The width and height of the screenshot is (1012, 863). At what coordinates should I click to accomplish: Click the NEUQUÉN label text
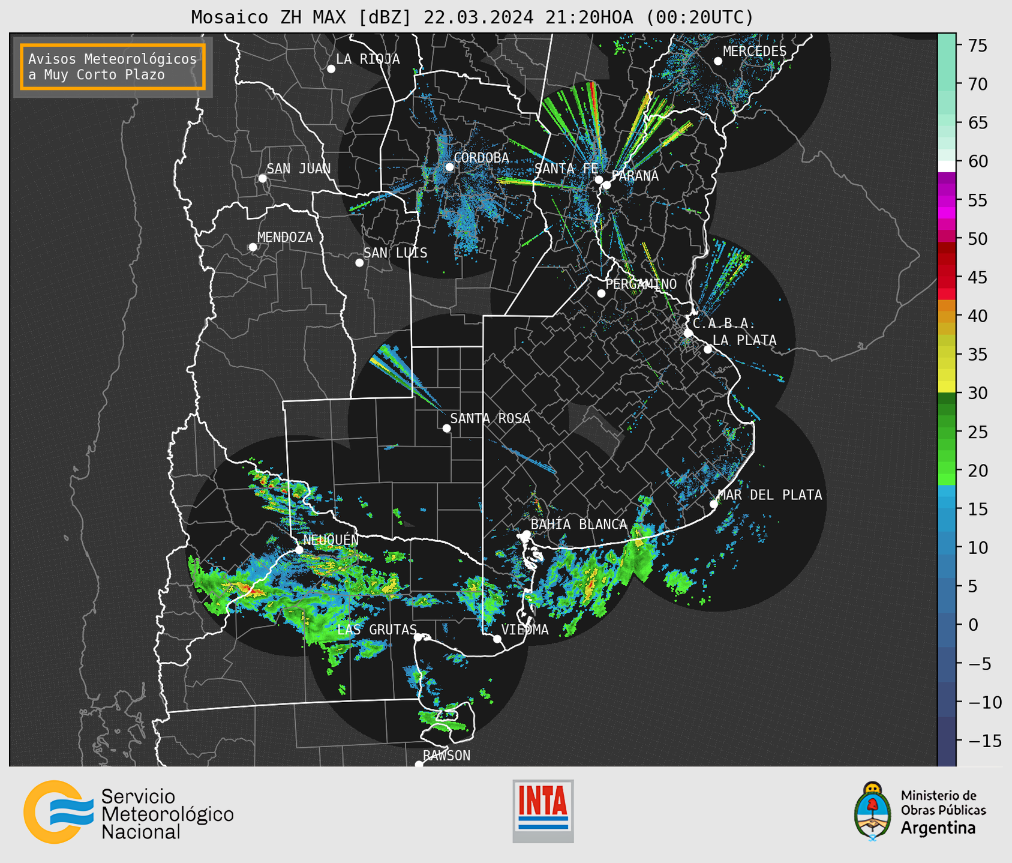331,540
